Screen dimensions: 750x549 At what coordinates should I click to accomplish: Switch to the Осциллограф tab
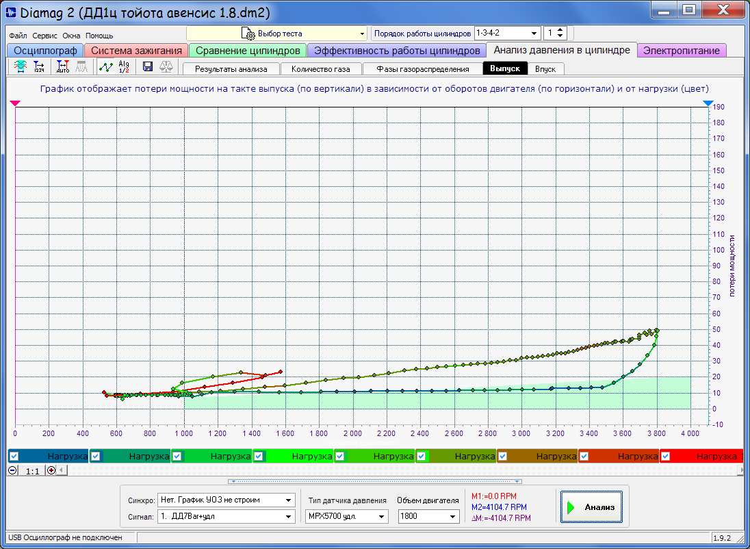[x=45, y=50]
